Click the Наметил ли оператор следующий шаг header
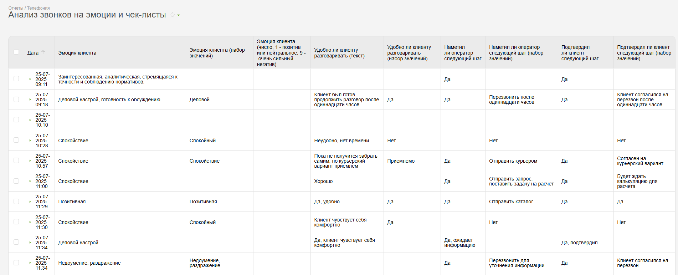The height and width of the screenshot is (275, 678). [462, 53]
